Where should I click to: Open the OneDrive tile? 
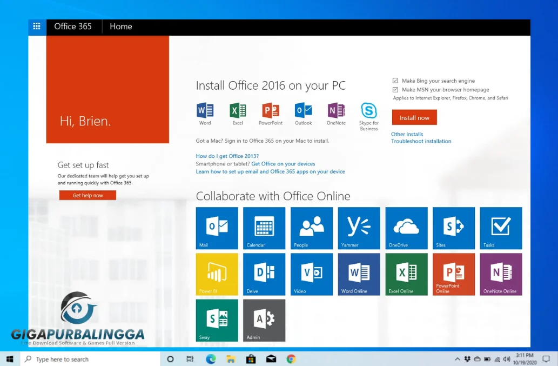coord(406,228)
